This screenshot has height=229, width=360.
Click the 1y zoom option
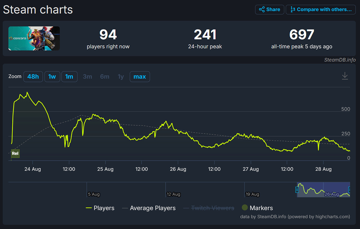pos(121,77)
